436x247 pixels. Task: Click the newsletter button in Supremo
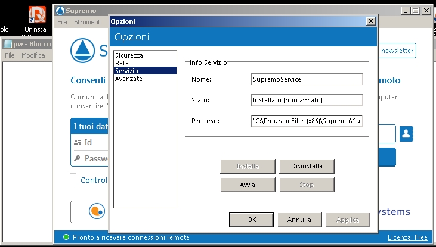[397, 51]
